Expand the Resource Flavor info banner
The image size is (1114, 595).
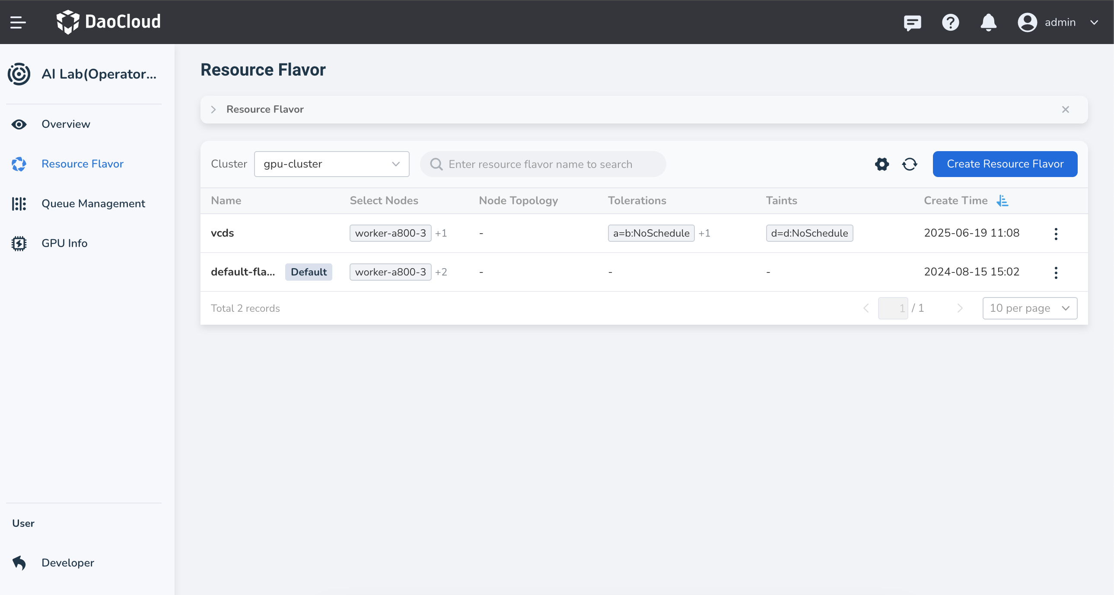[x=213, y=109]
